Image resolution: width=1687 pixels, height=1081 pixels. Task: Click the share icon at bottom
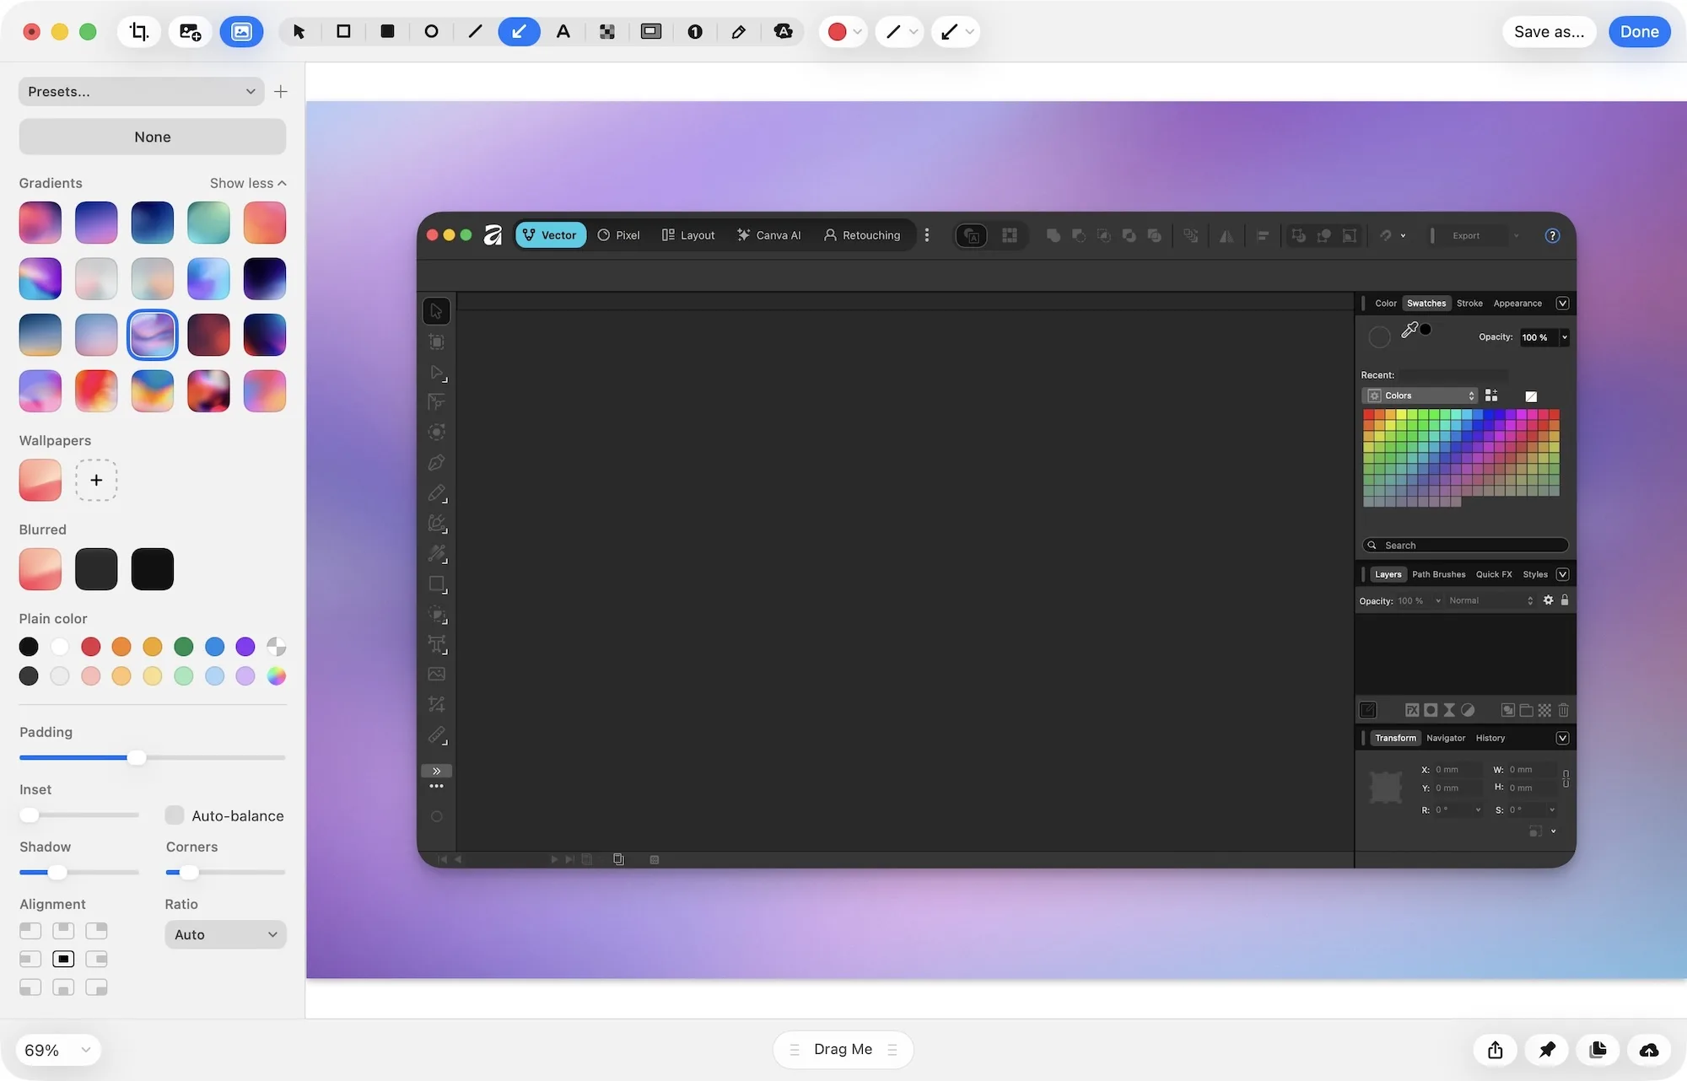click(x=1496, y=1050)
